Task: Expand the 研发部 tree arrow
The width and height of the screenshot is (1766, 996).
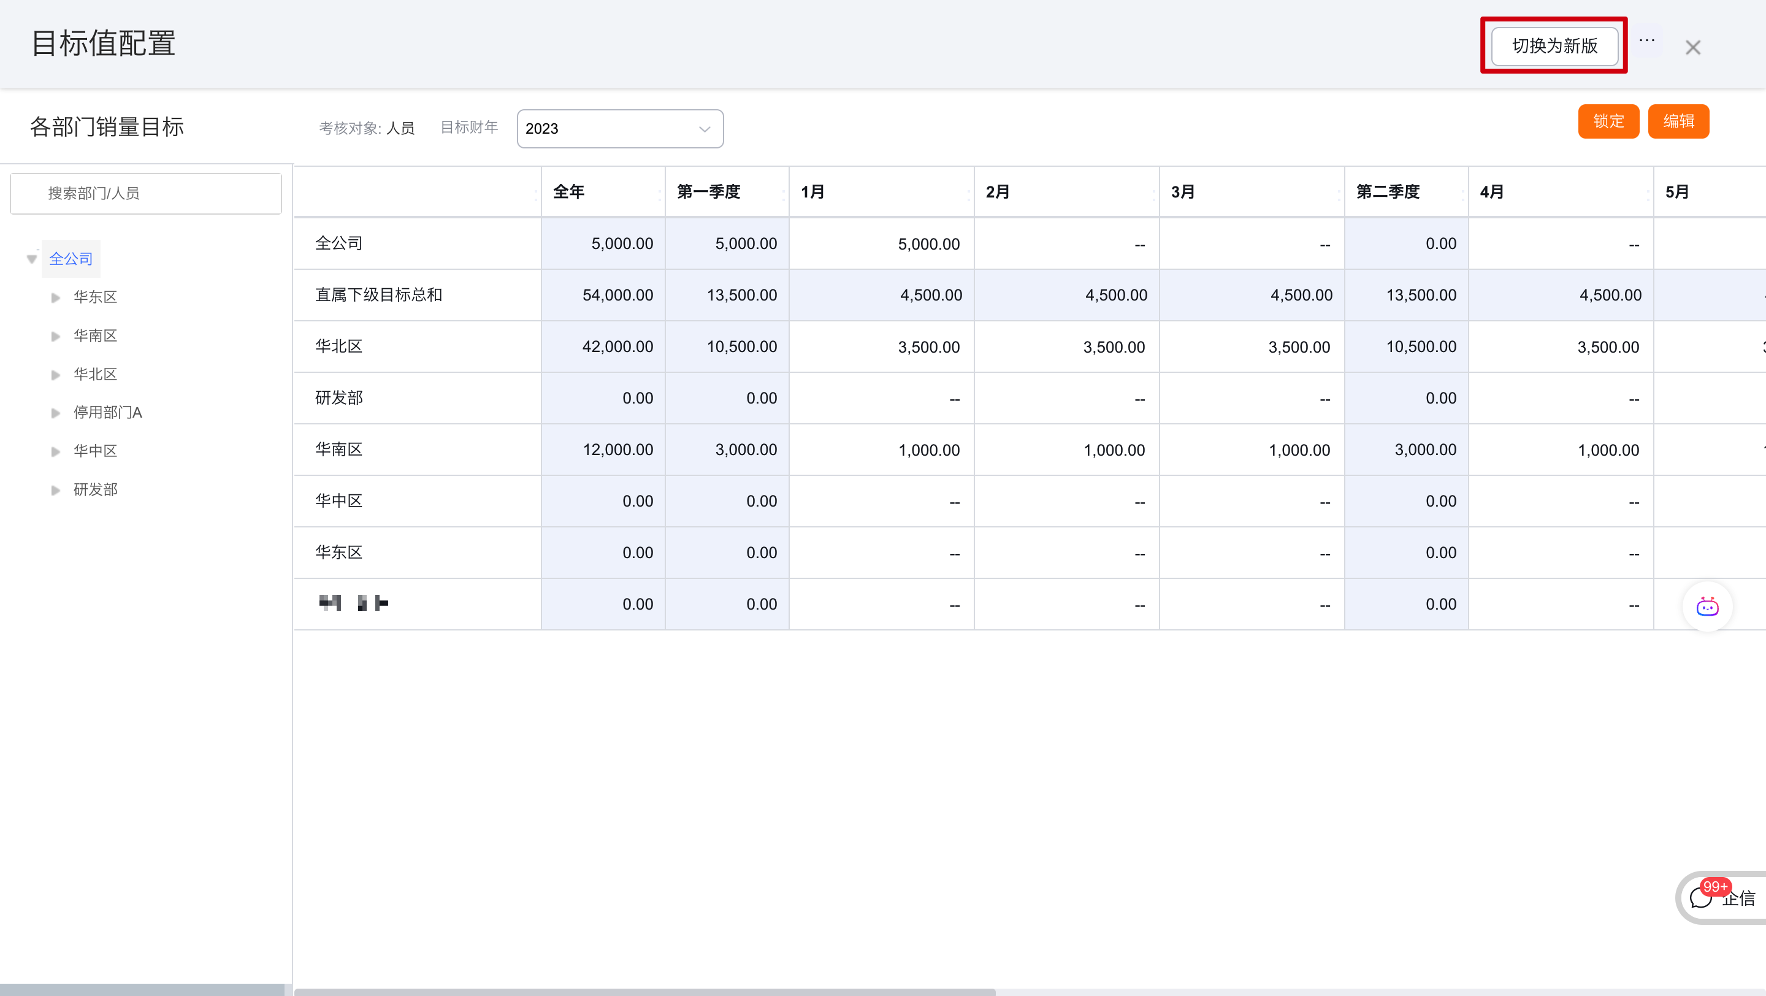Action: point(56,490)
